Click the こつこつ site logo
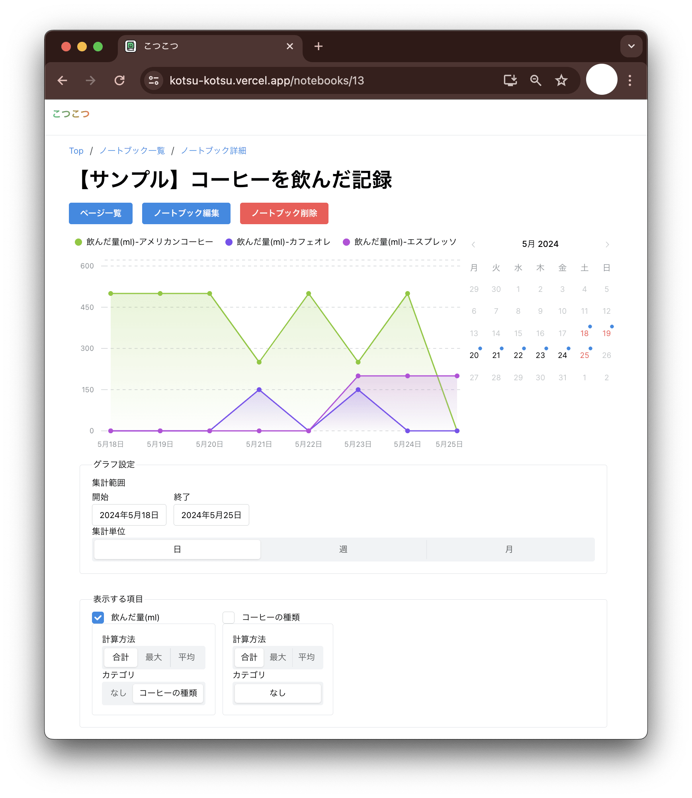This screenshot has height=798, width=692. 71,114
